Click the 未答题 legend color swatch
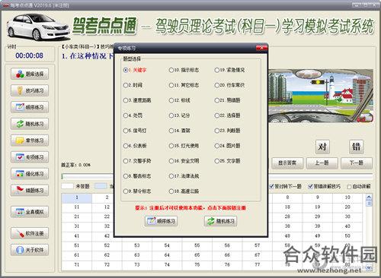381x278 pixels. 67,186
